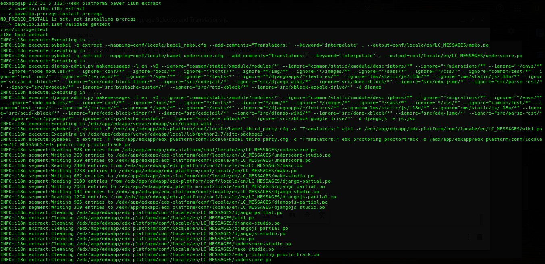Screen dimensions: 545x264
Task: Click the quote formatting icon
Action: [x=292, y=215]
